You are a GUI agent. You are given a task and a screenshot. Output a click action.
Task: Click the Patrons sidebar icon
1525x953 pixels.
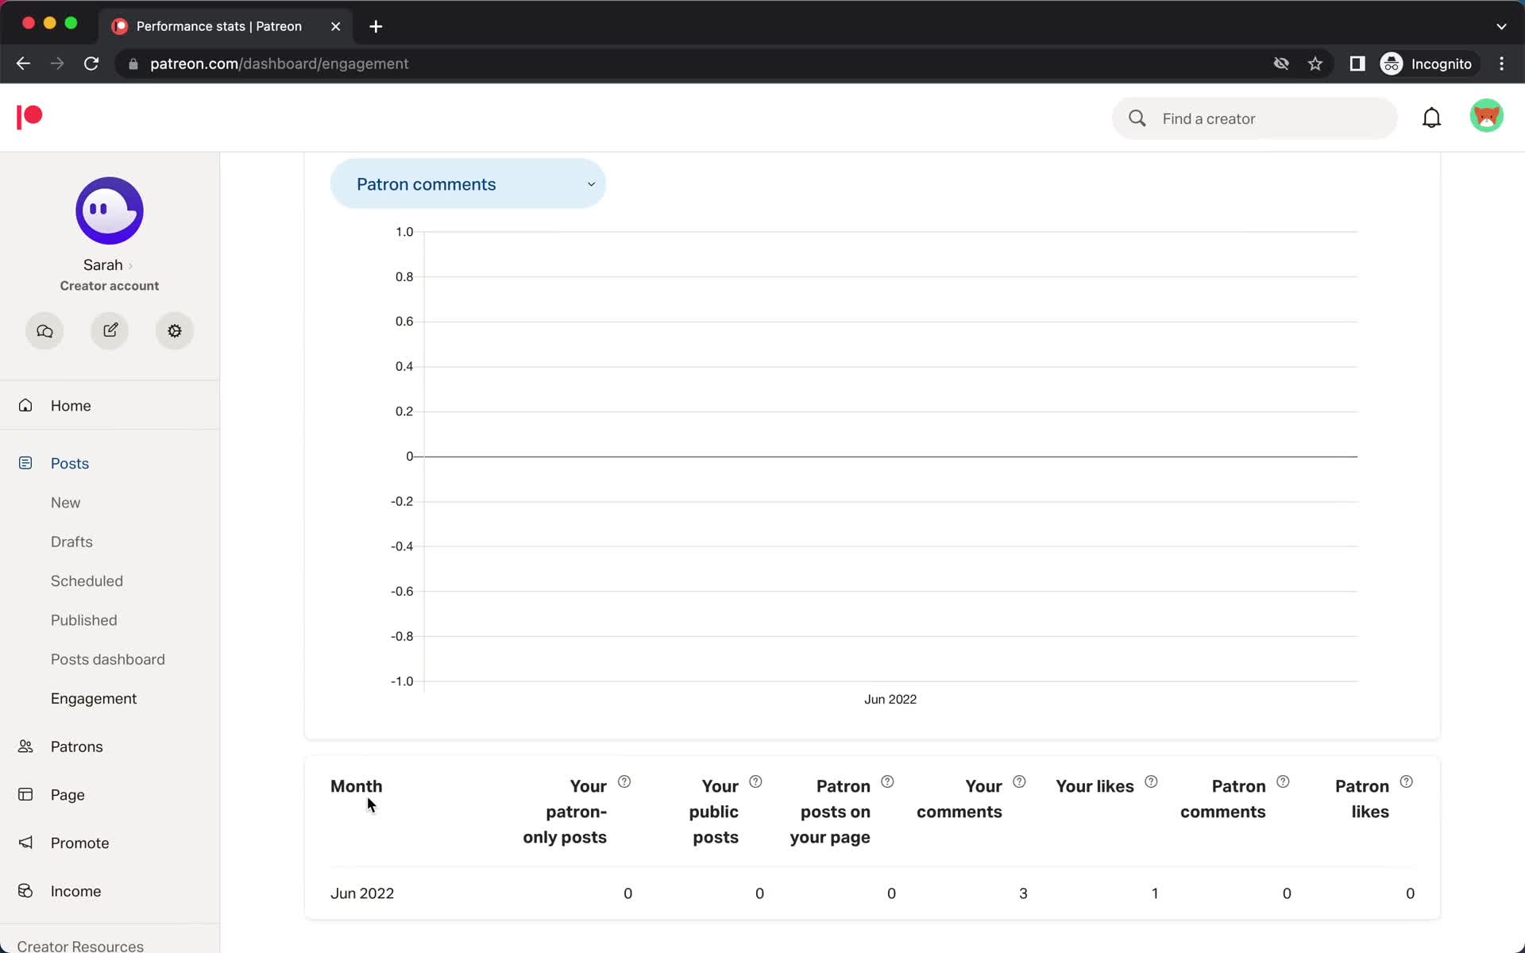tap(26, 747)
